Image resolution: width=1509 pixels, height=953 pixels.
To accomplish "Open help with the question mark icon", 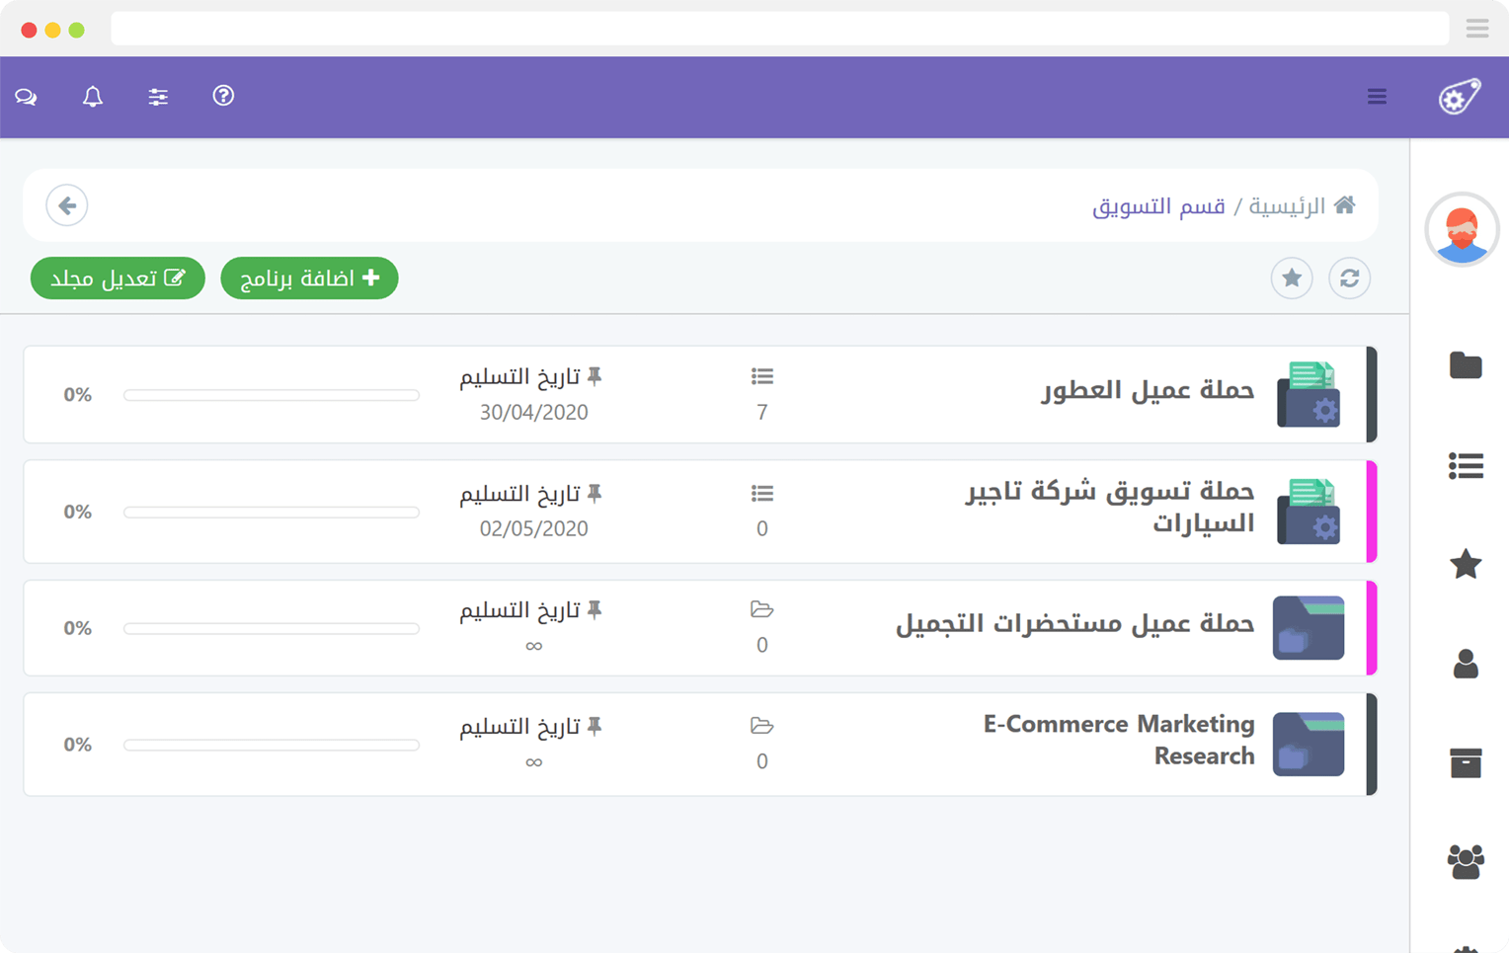I will [x=223, y=97].
